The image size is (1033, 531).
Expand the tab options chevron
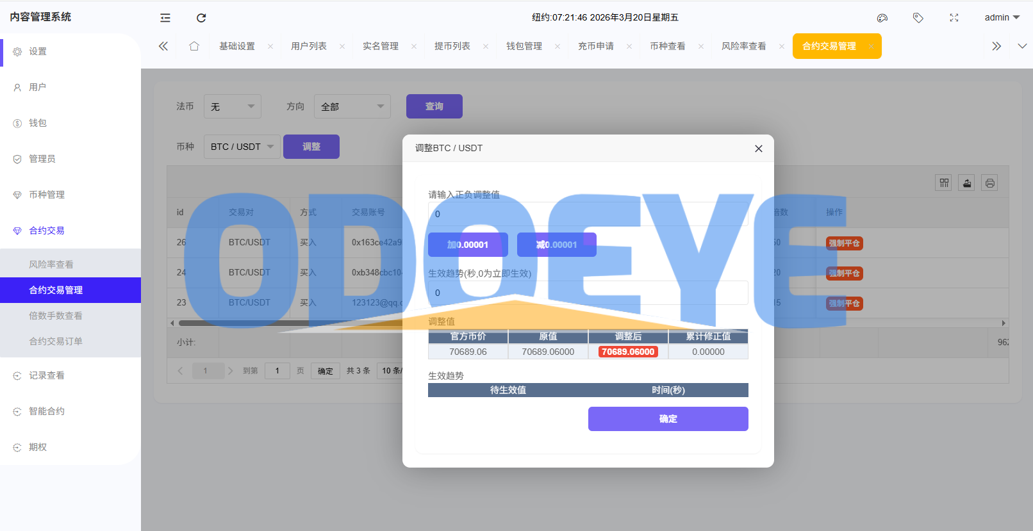(1022, 46)
